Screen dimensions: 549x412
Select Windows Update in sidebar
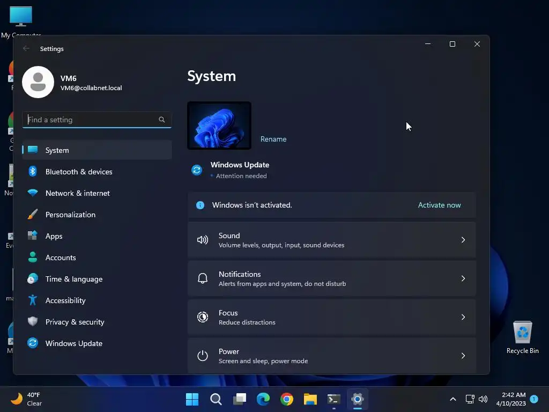[x=97, y=343]
